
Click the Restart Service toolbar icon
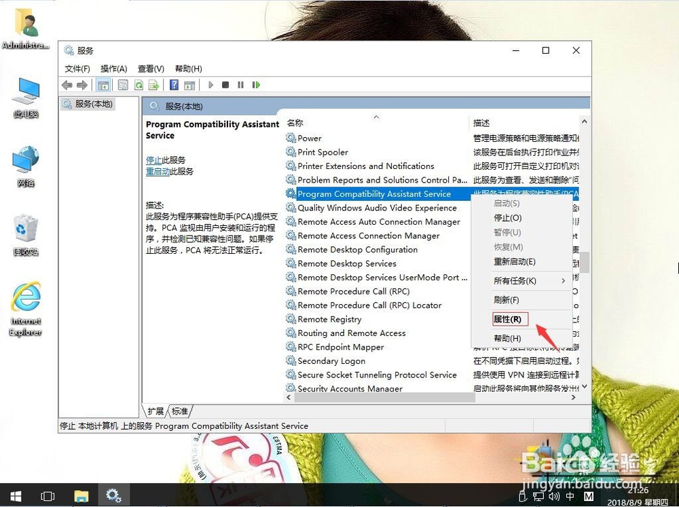point(256,85)
